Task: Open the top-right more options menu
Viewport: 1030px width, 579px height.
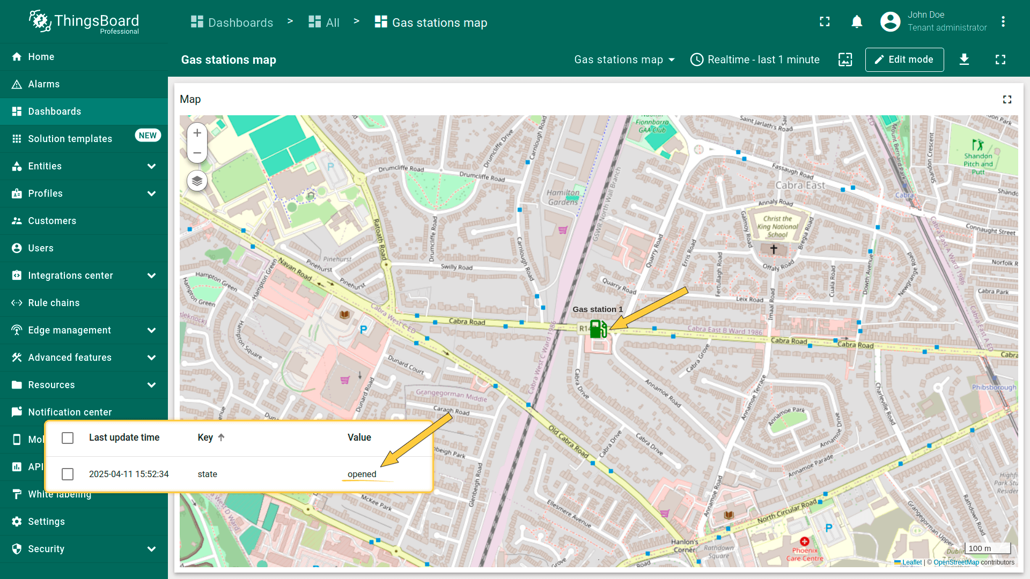Action: tap(1003, 22)
